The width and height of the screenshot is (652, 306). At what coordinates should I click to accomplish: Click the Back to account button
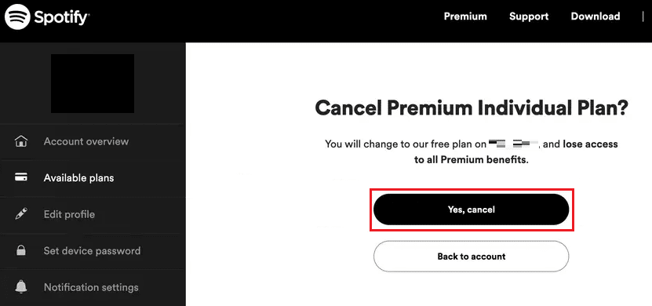[471, 256]
